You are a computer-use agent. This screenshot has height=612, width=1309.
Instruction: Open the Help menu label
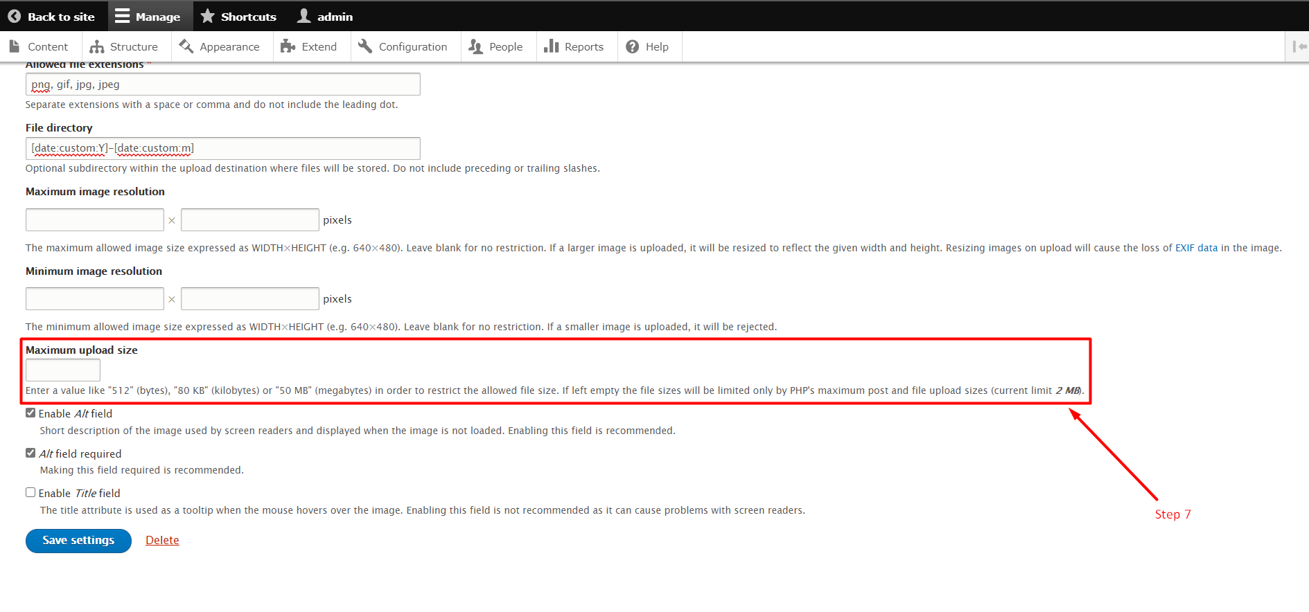[657, 47]
